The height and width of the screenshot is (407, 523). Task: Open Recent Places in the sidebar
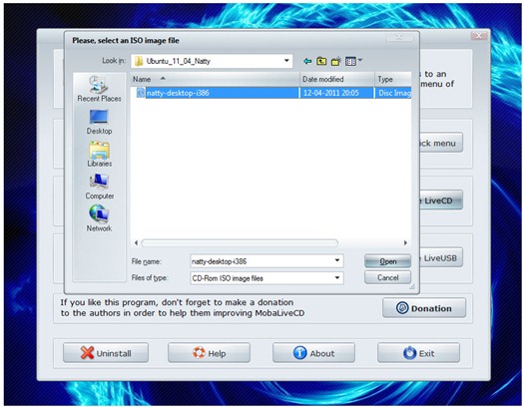click(x=99, y=89)
